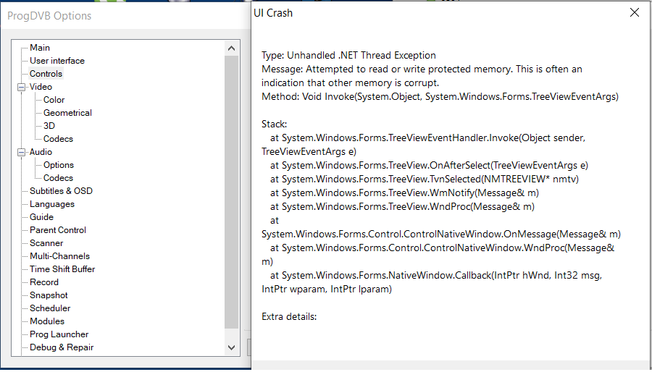
Task: Open Scheduler settings
Action: (x=50, y=308)
